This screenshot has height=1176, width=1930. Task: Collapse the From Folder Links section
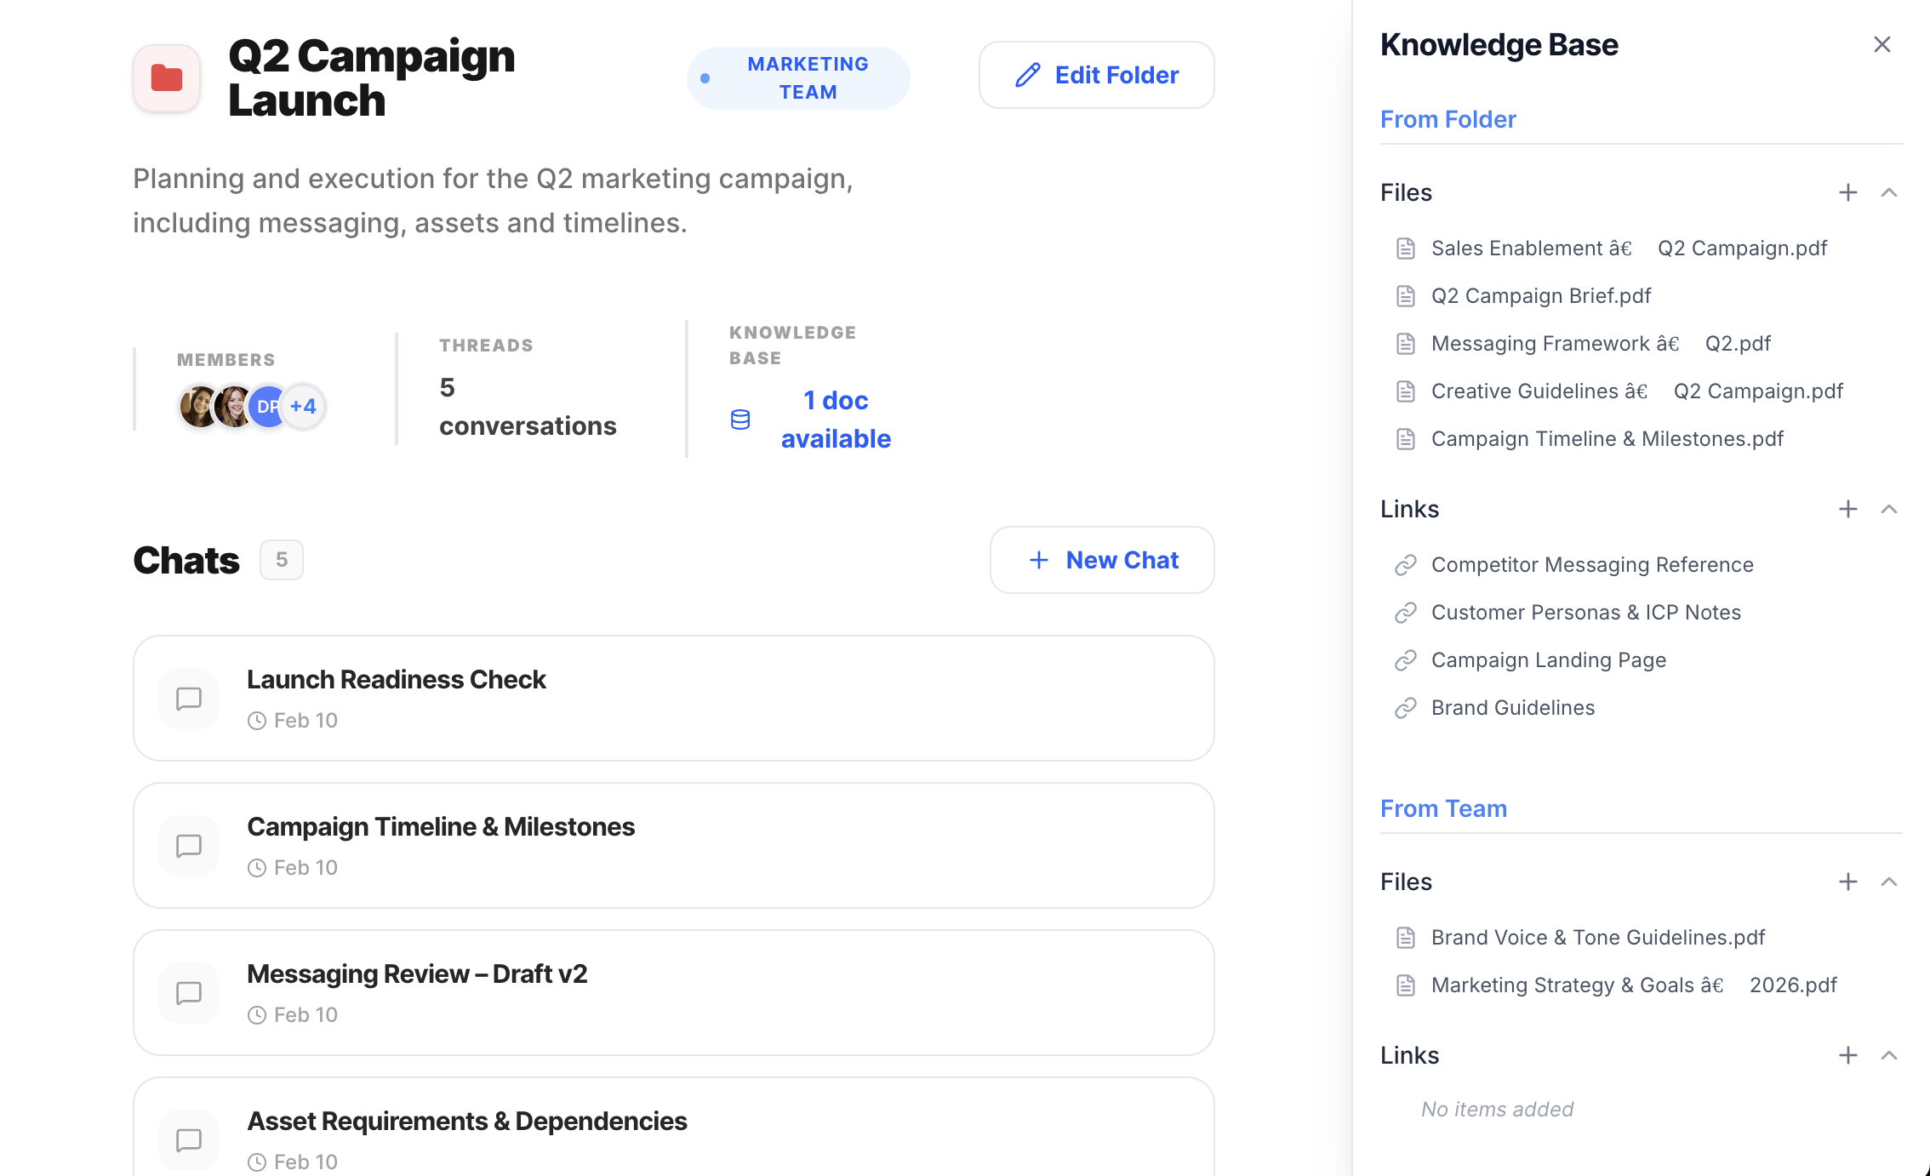pyautogui.click(x=1888, y=510)
